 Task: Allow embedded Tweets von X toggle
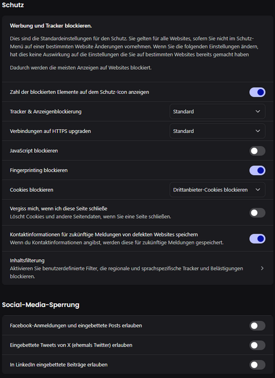tap(257, 345)
